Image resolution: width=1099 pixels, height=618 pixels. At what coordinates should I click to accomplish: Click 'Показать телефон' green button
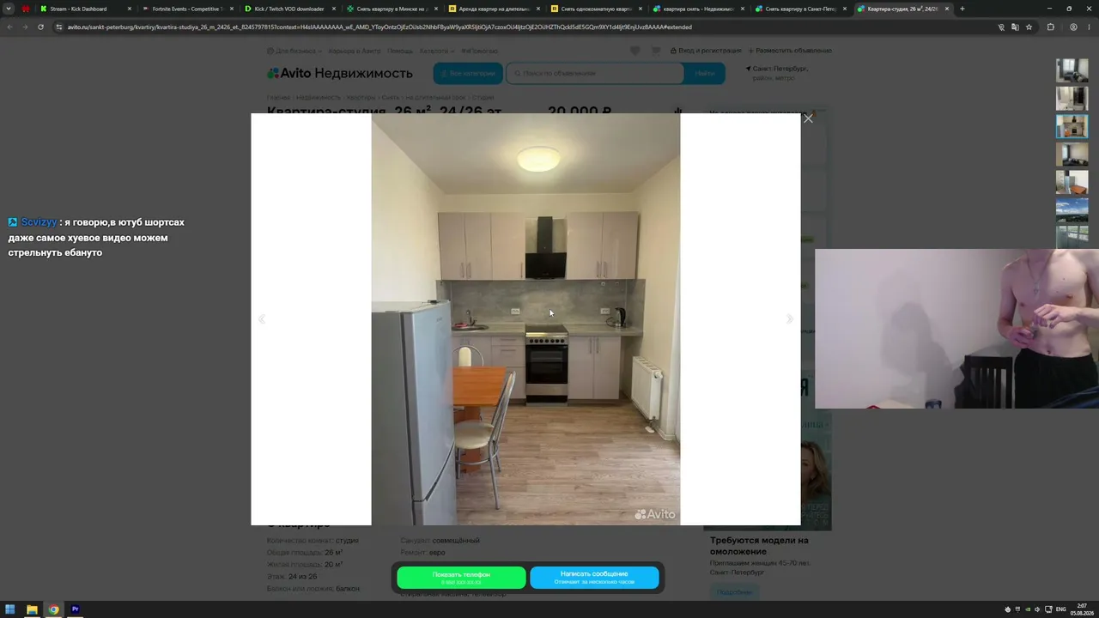pyautogui.click(x=461, y=578)
